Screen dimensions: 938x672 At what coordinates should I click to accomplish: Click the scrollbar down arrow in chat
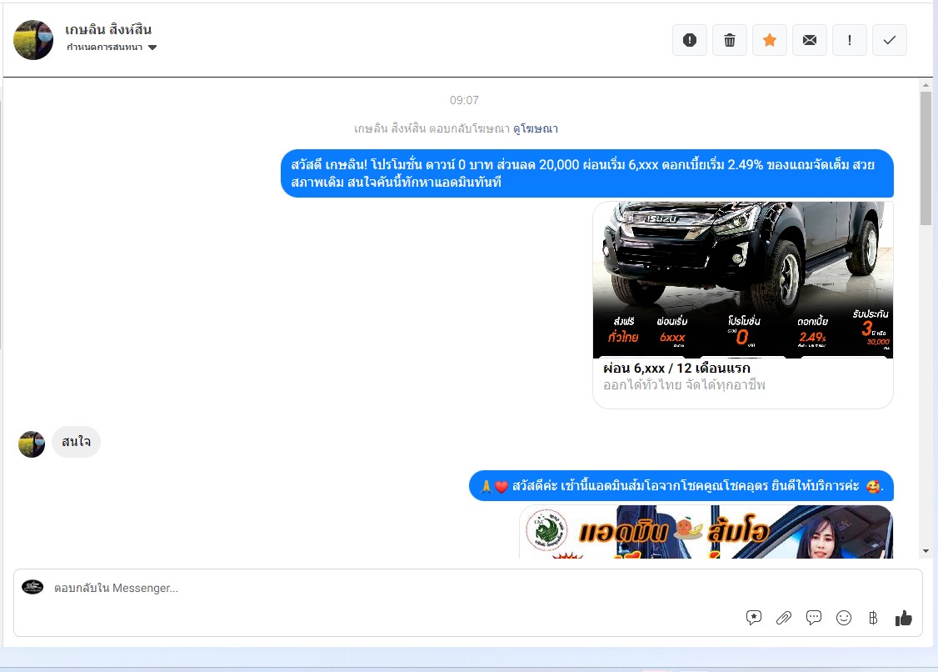[x=926, y=551]
